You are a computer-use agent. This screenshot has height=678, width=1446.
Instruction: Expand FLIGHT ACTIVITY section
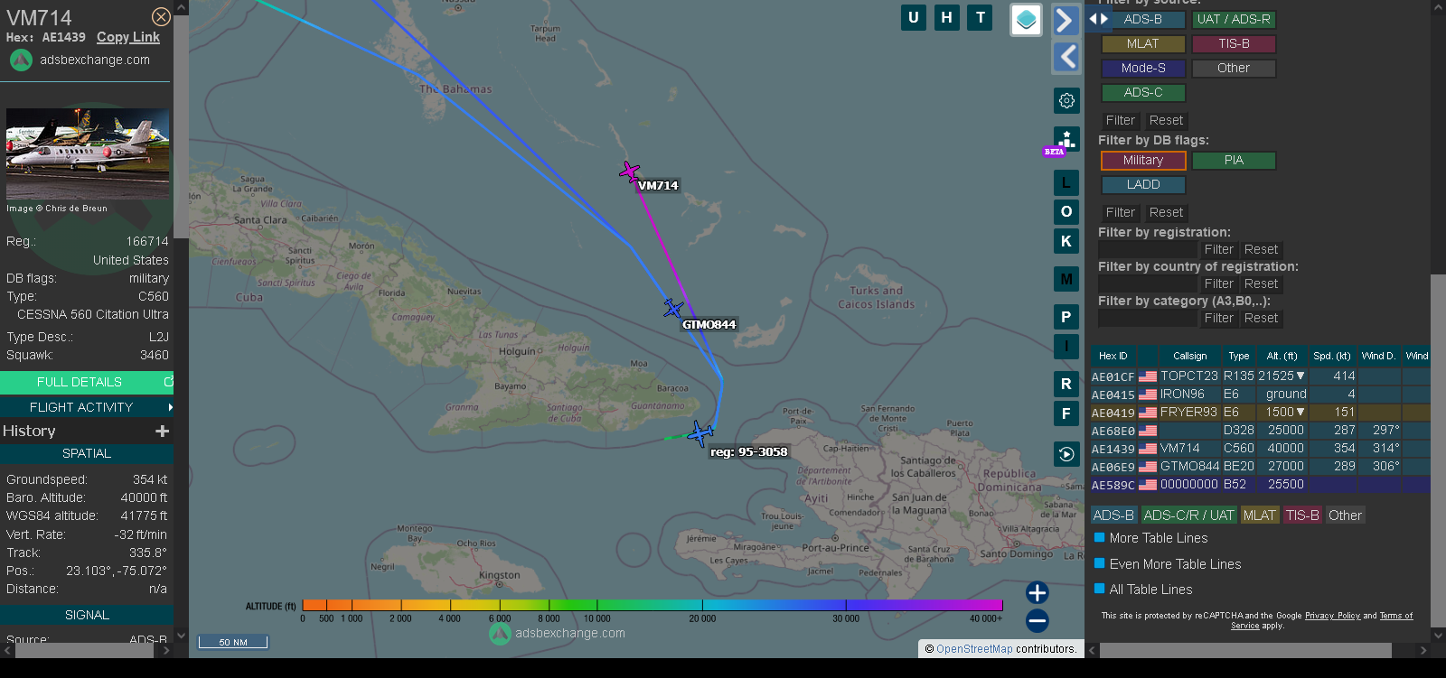tap(87, 407)
